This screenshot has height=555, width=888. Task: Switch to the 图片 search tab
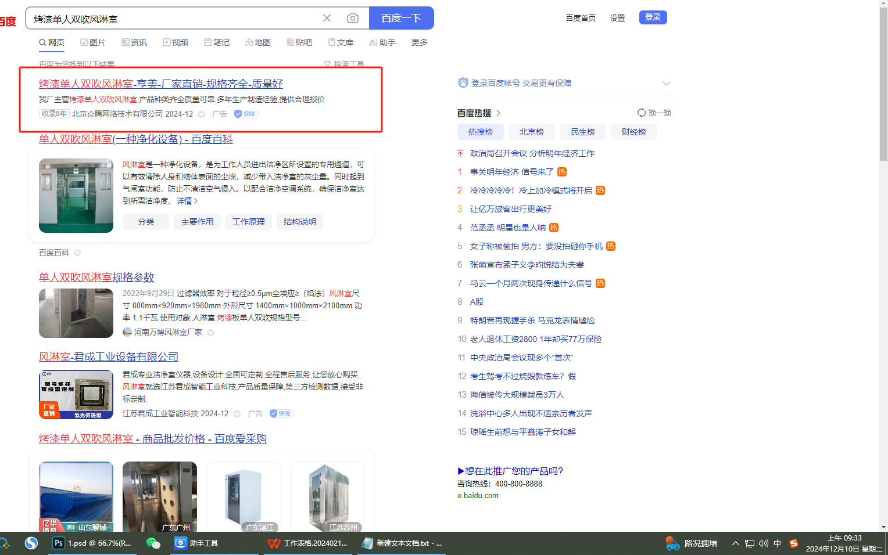(93, 42)
